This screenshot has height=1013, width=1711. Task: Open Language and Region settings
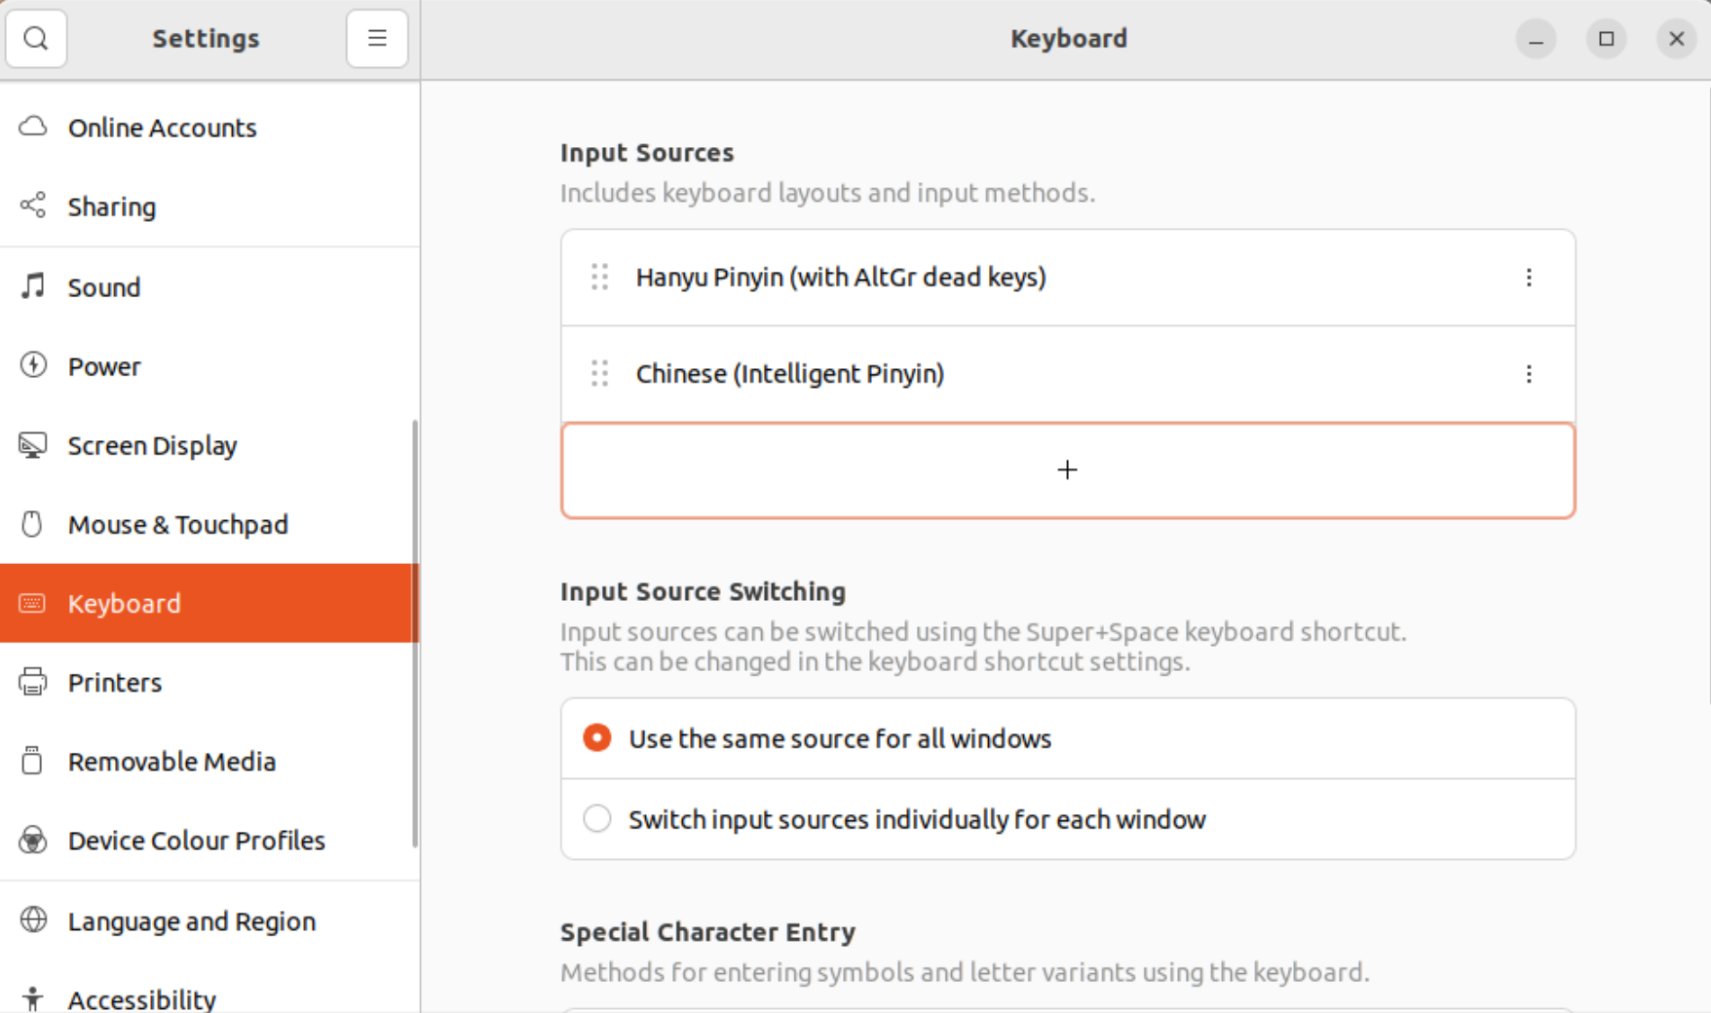191,920
